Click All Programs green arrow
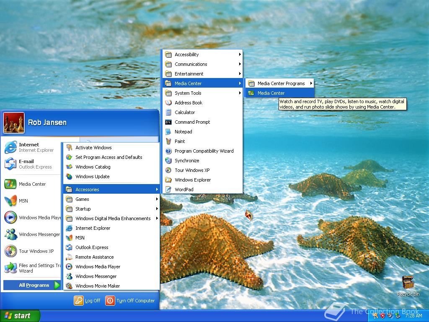The height and width of the screenshot is (322, 429). click(x=57, y=285)
